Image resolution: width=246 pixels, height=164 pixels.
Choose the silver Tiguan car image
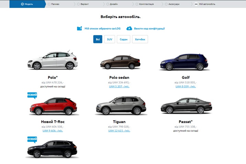[121, 106]
